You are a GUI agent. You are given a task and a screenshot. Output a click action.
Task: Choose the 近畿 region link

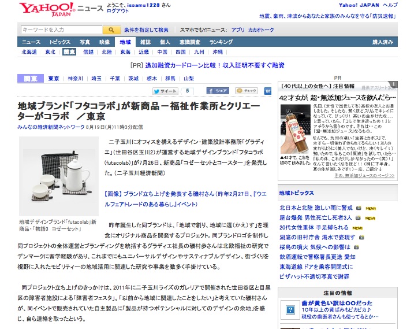pos(144,52)
